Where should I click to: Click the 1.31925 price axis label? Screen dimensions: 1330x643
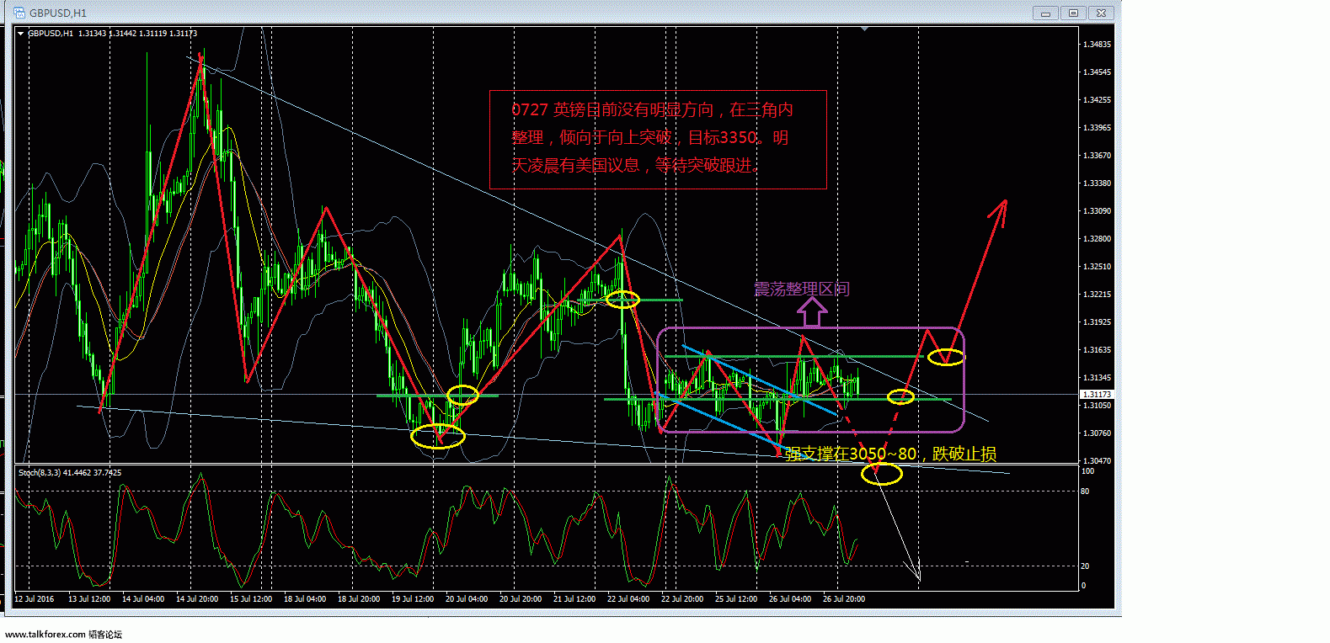click(x=1097, y=321)
